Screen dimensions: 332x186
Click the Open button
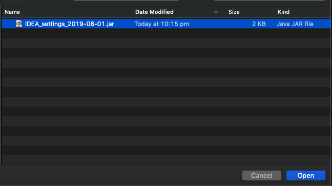tap(305, 175)
